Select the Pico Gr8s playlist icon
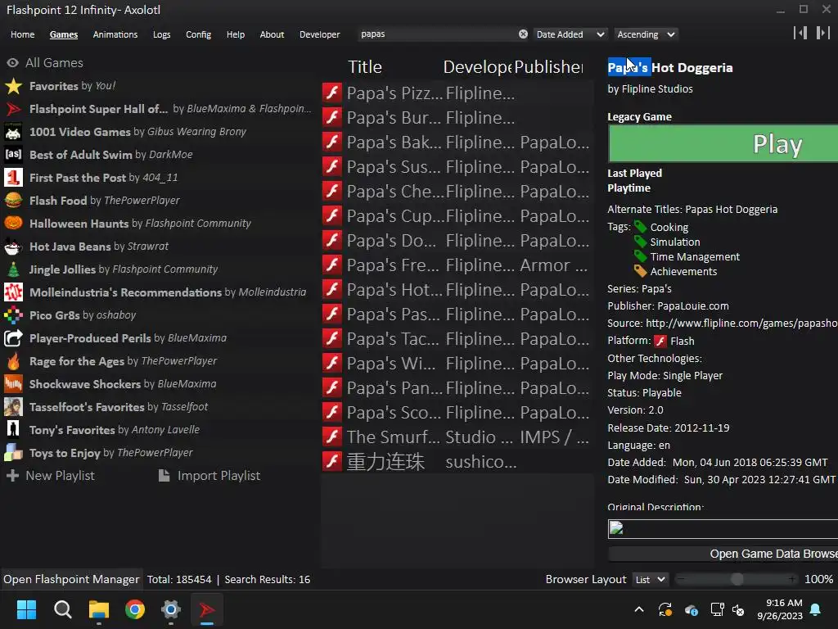Viewport: 838px width, 629px height. click(13, 315)
